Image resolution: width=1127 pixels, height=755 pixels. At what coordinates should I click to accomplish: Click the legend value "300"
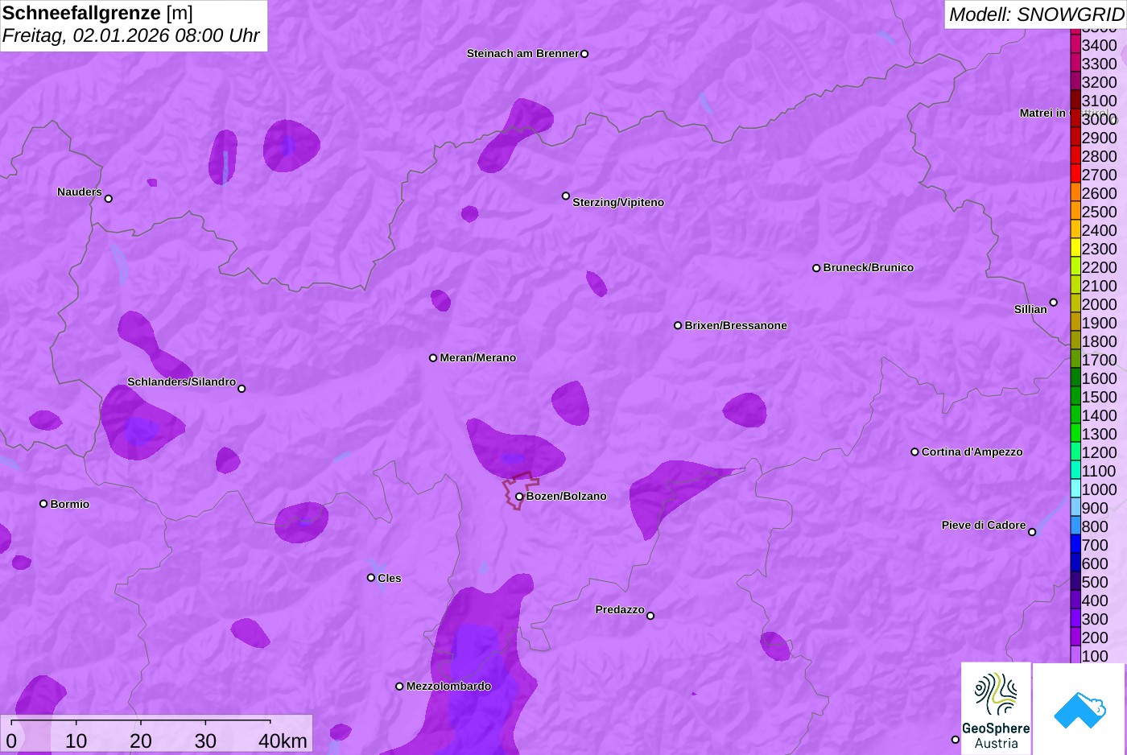tap(1095, 619)
